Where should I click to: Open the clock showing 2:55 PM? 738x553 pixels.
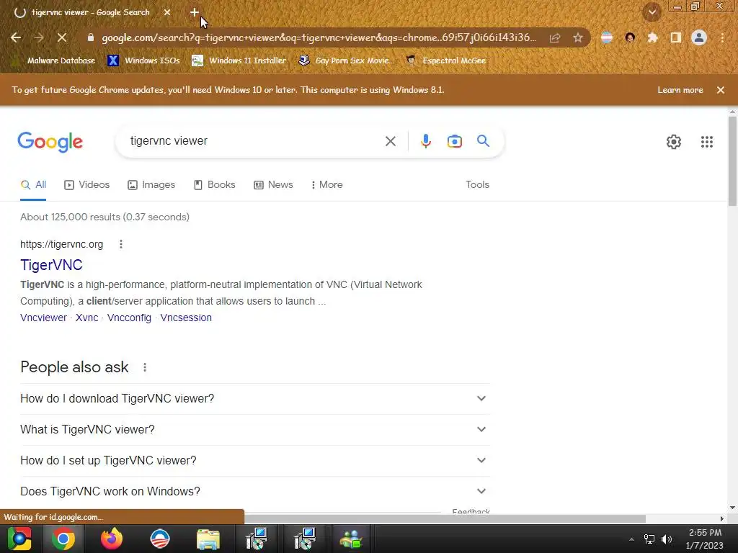[705, 539]
